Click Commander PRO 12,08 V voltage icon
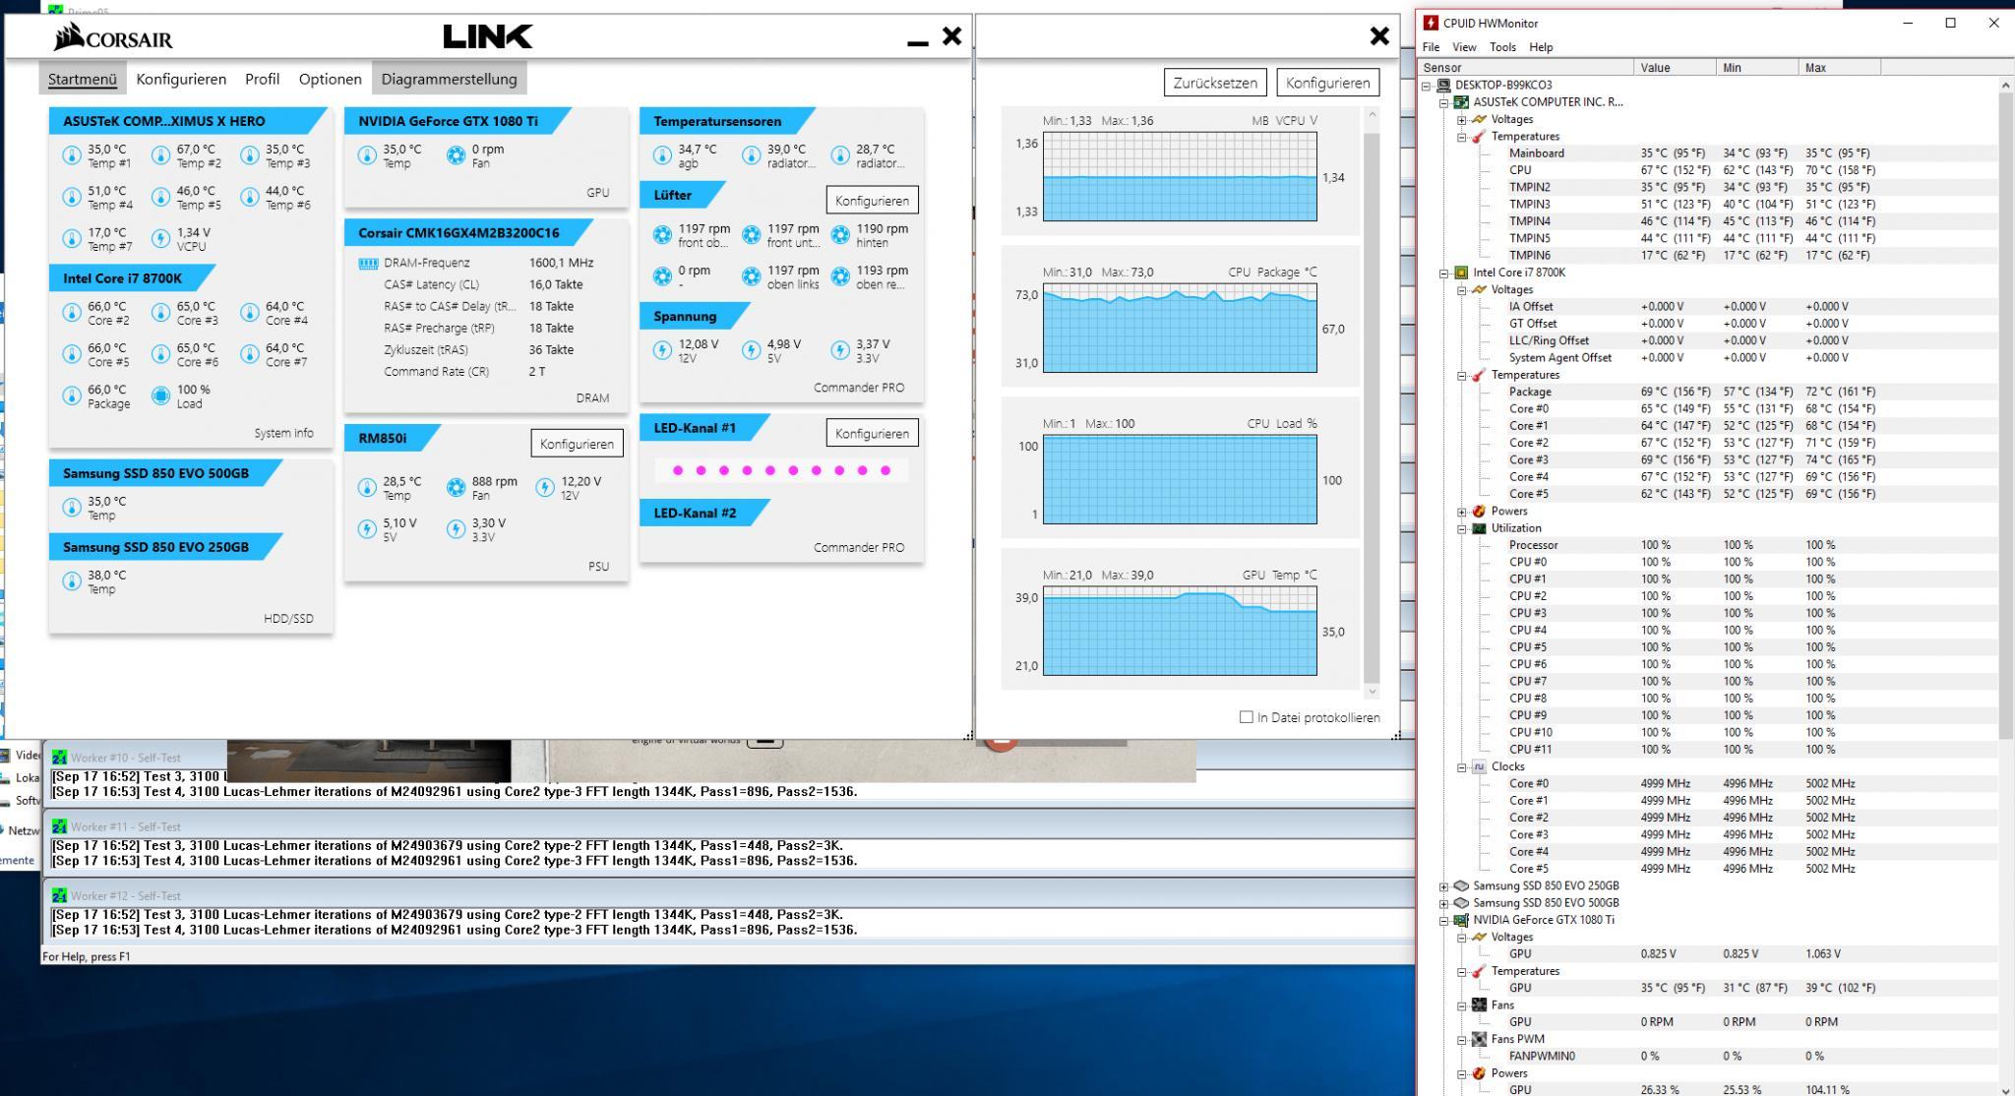The image size is (2015, 1096). (x=662, y=350)
